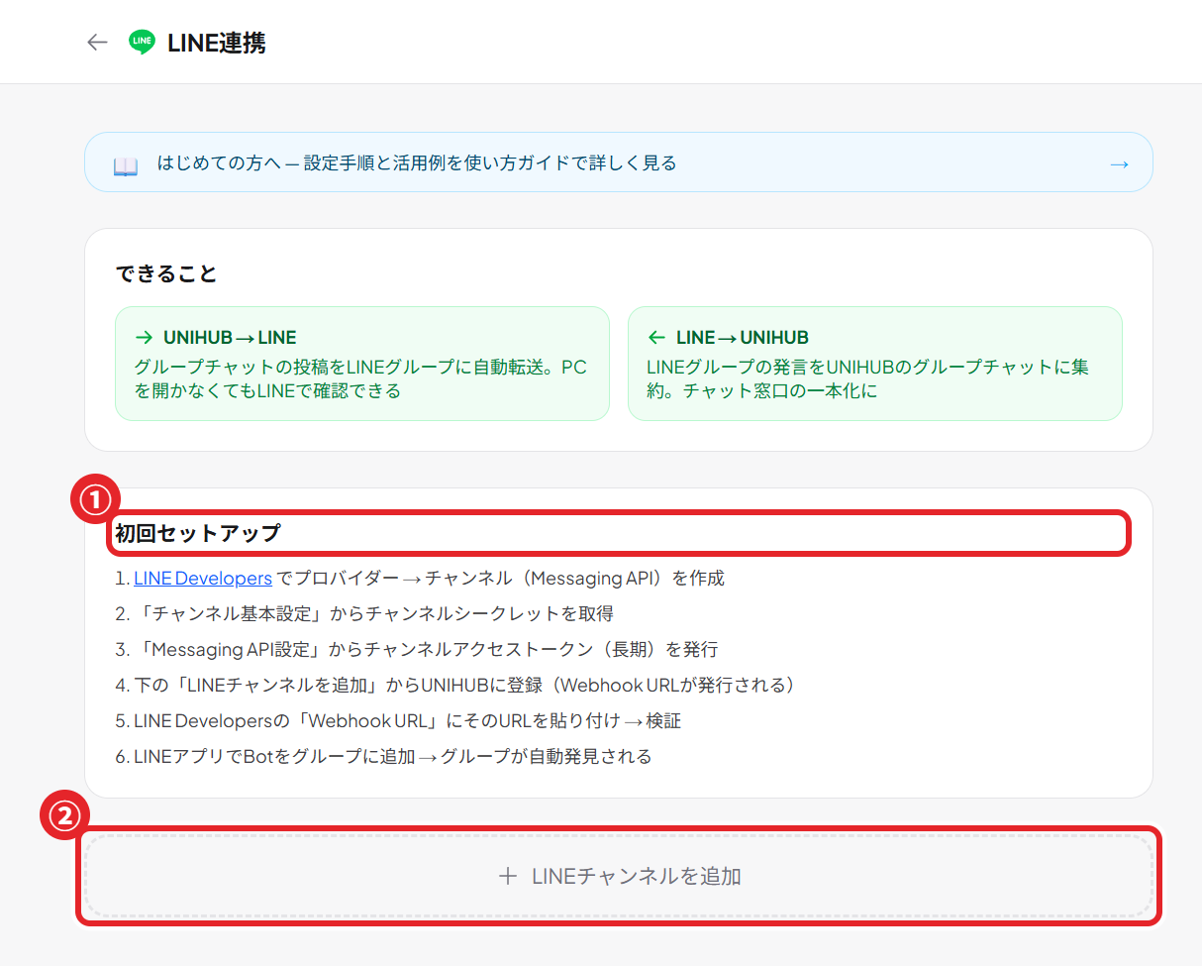
Task: Open the LINE Developers link
Action: pyautogui.click(x=203, y=578)
